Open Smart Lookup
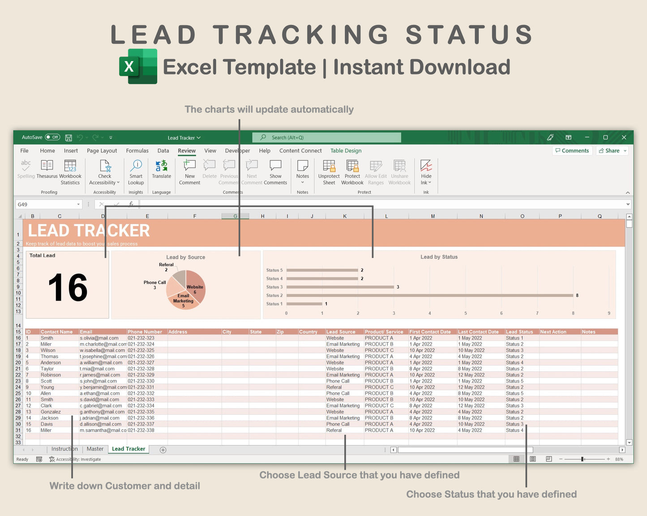The width and height of the screenshot is (647, 516). 136,172
